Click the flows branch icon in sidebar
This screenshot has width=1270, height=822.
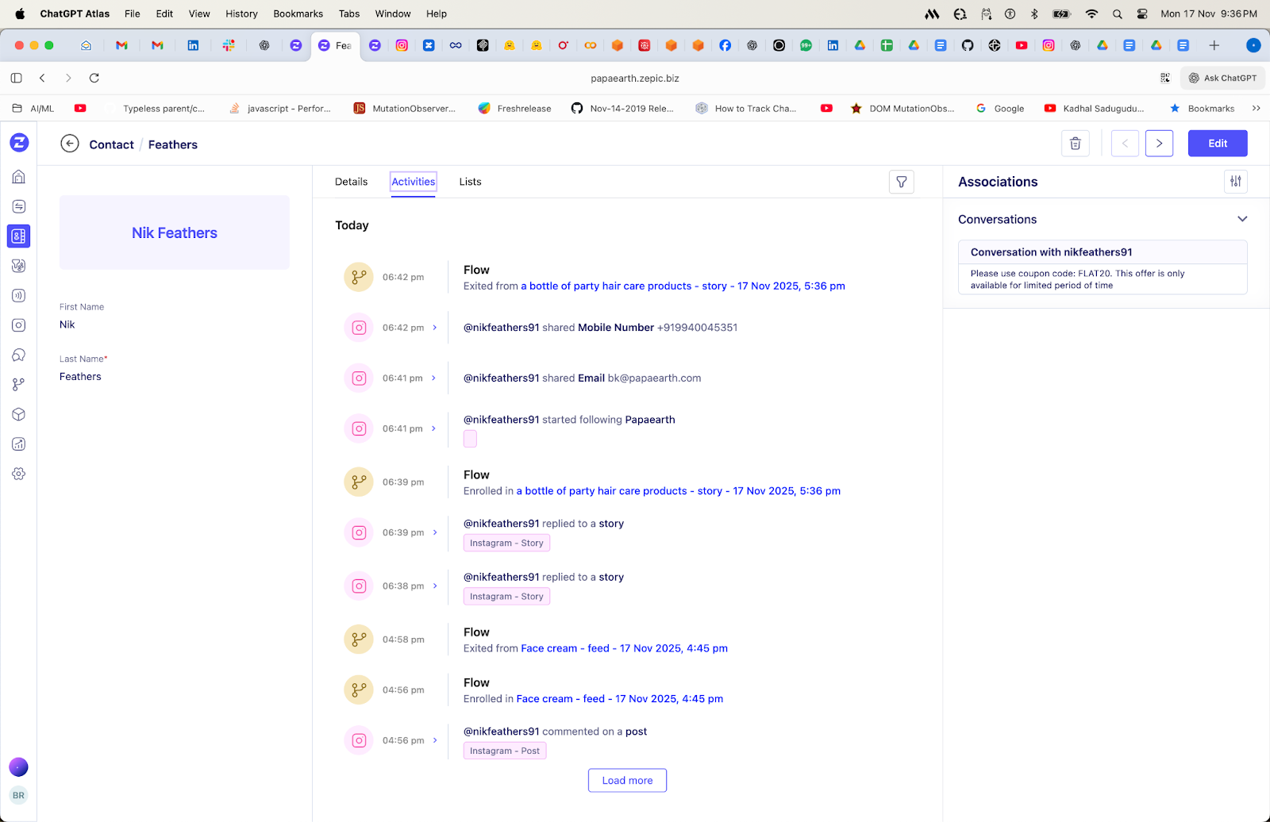pos(19,385)
